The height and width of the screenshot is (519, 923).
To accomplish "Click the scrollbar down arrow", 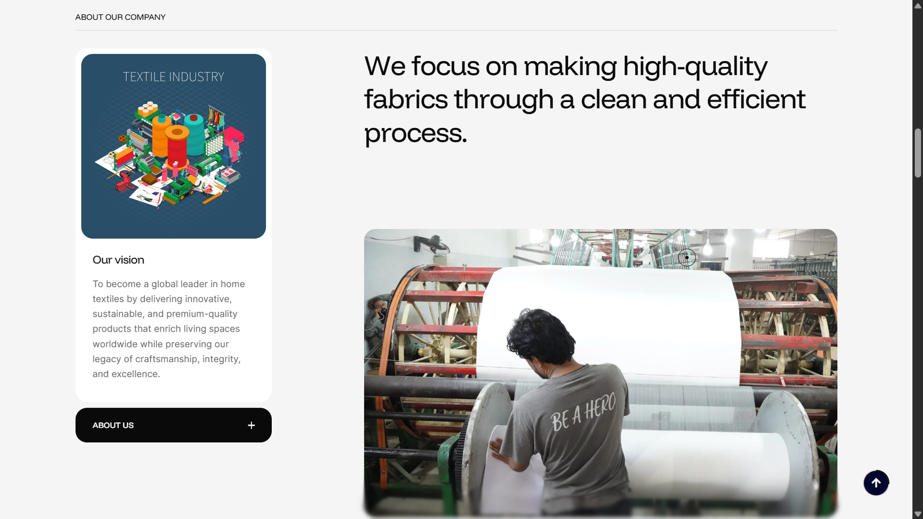I will pos(918,514).
